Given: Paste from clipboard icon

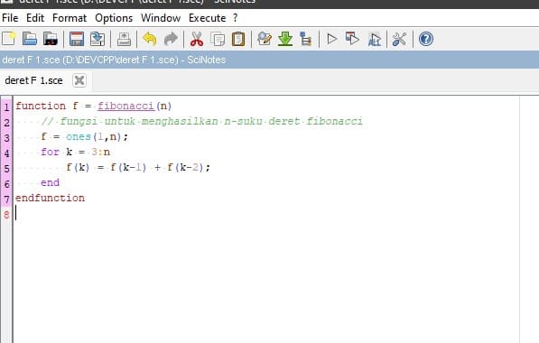Looking at the screenshot, I should click(238, 39).
